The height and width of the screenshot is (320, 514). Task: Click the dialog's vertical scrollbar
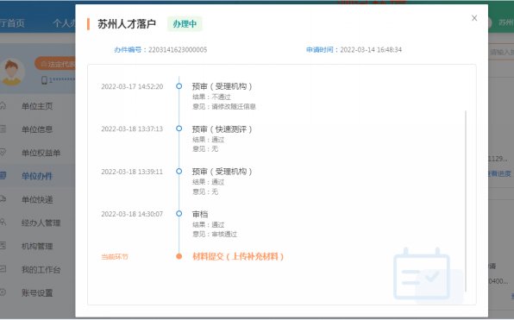click(x=466, y=201)
